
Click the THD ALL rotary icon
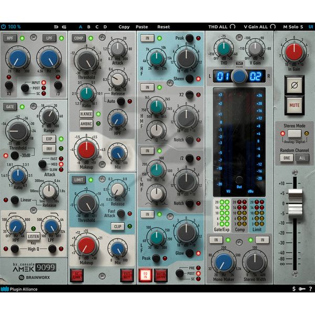click(233, 27)
